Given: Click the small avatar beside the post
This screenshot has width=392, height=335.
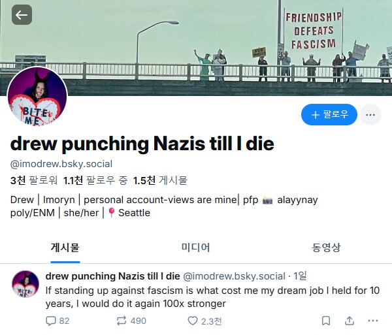Looking at the screenshot, I should coord(25,283).
